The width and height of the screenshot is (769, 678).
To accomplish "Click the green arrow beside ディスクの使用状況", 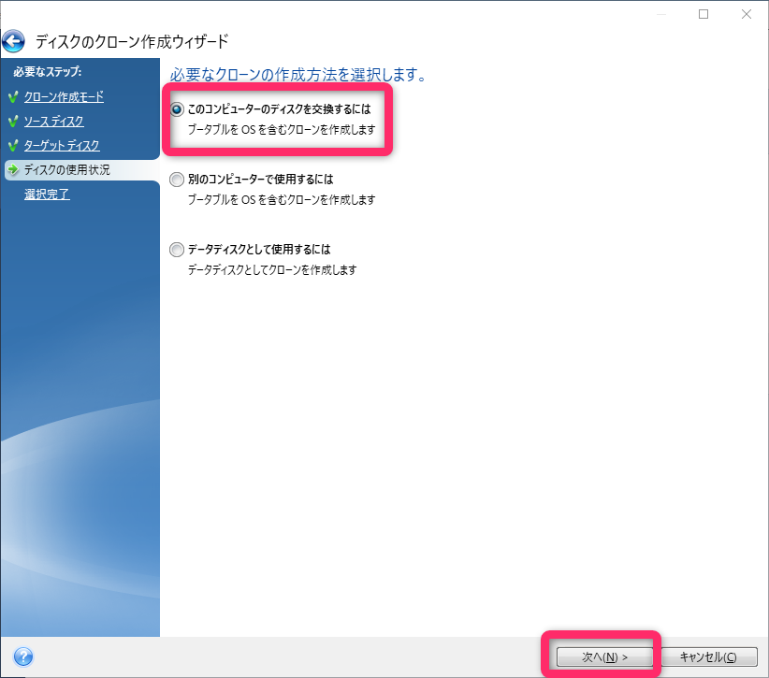I will coord(13,169).
